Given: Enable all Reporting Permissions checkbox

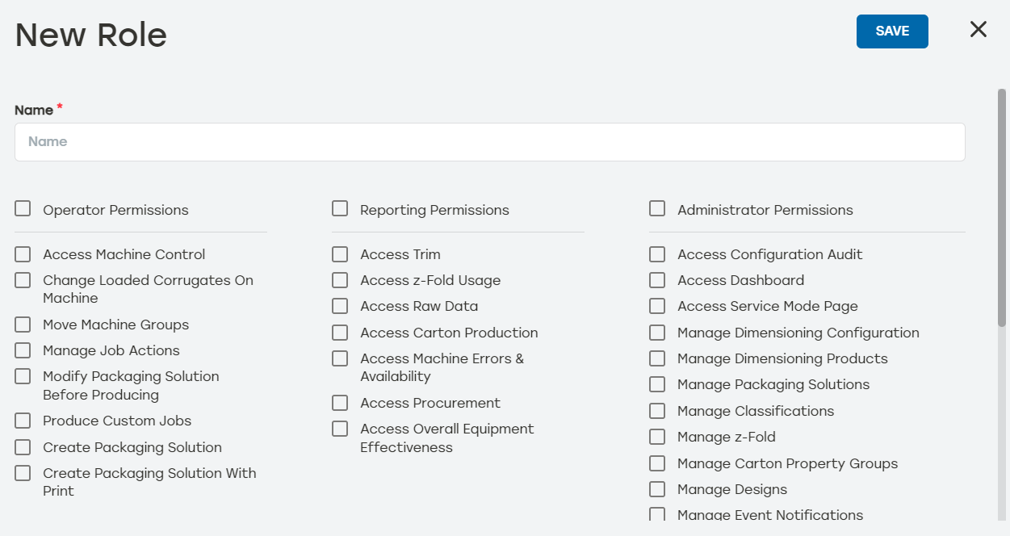Looking at the screenshot, I should [x=340, y=209].
